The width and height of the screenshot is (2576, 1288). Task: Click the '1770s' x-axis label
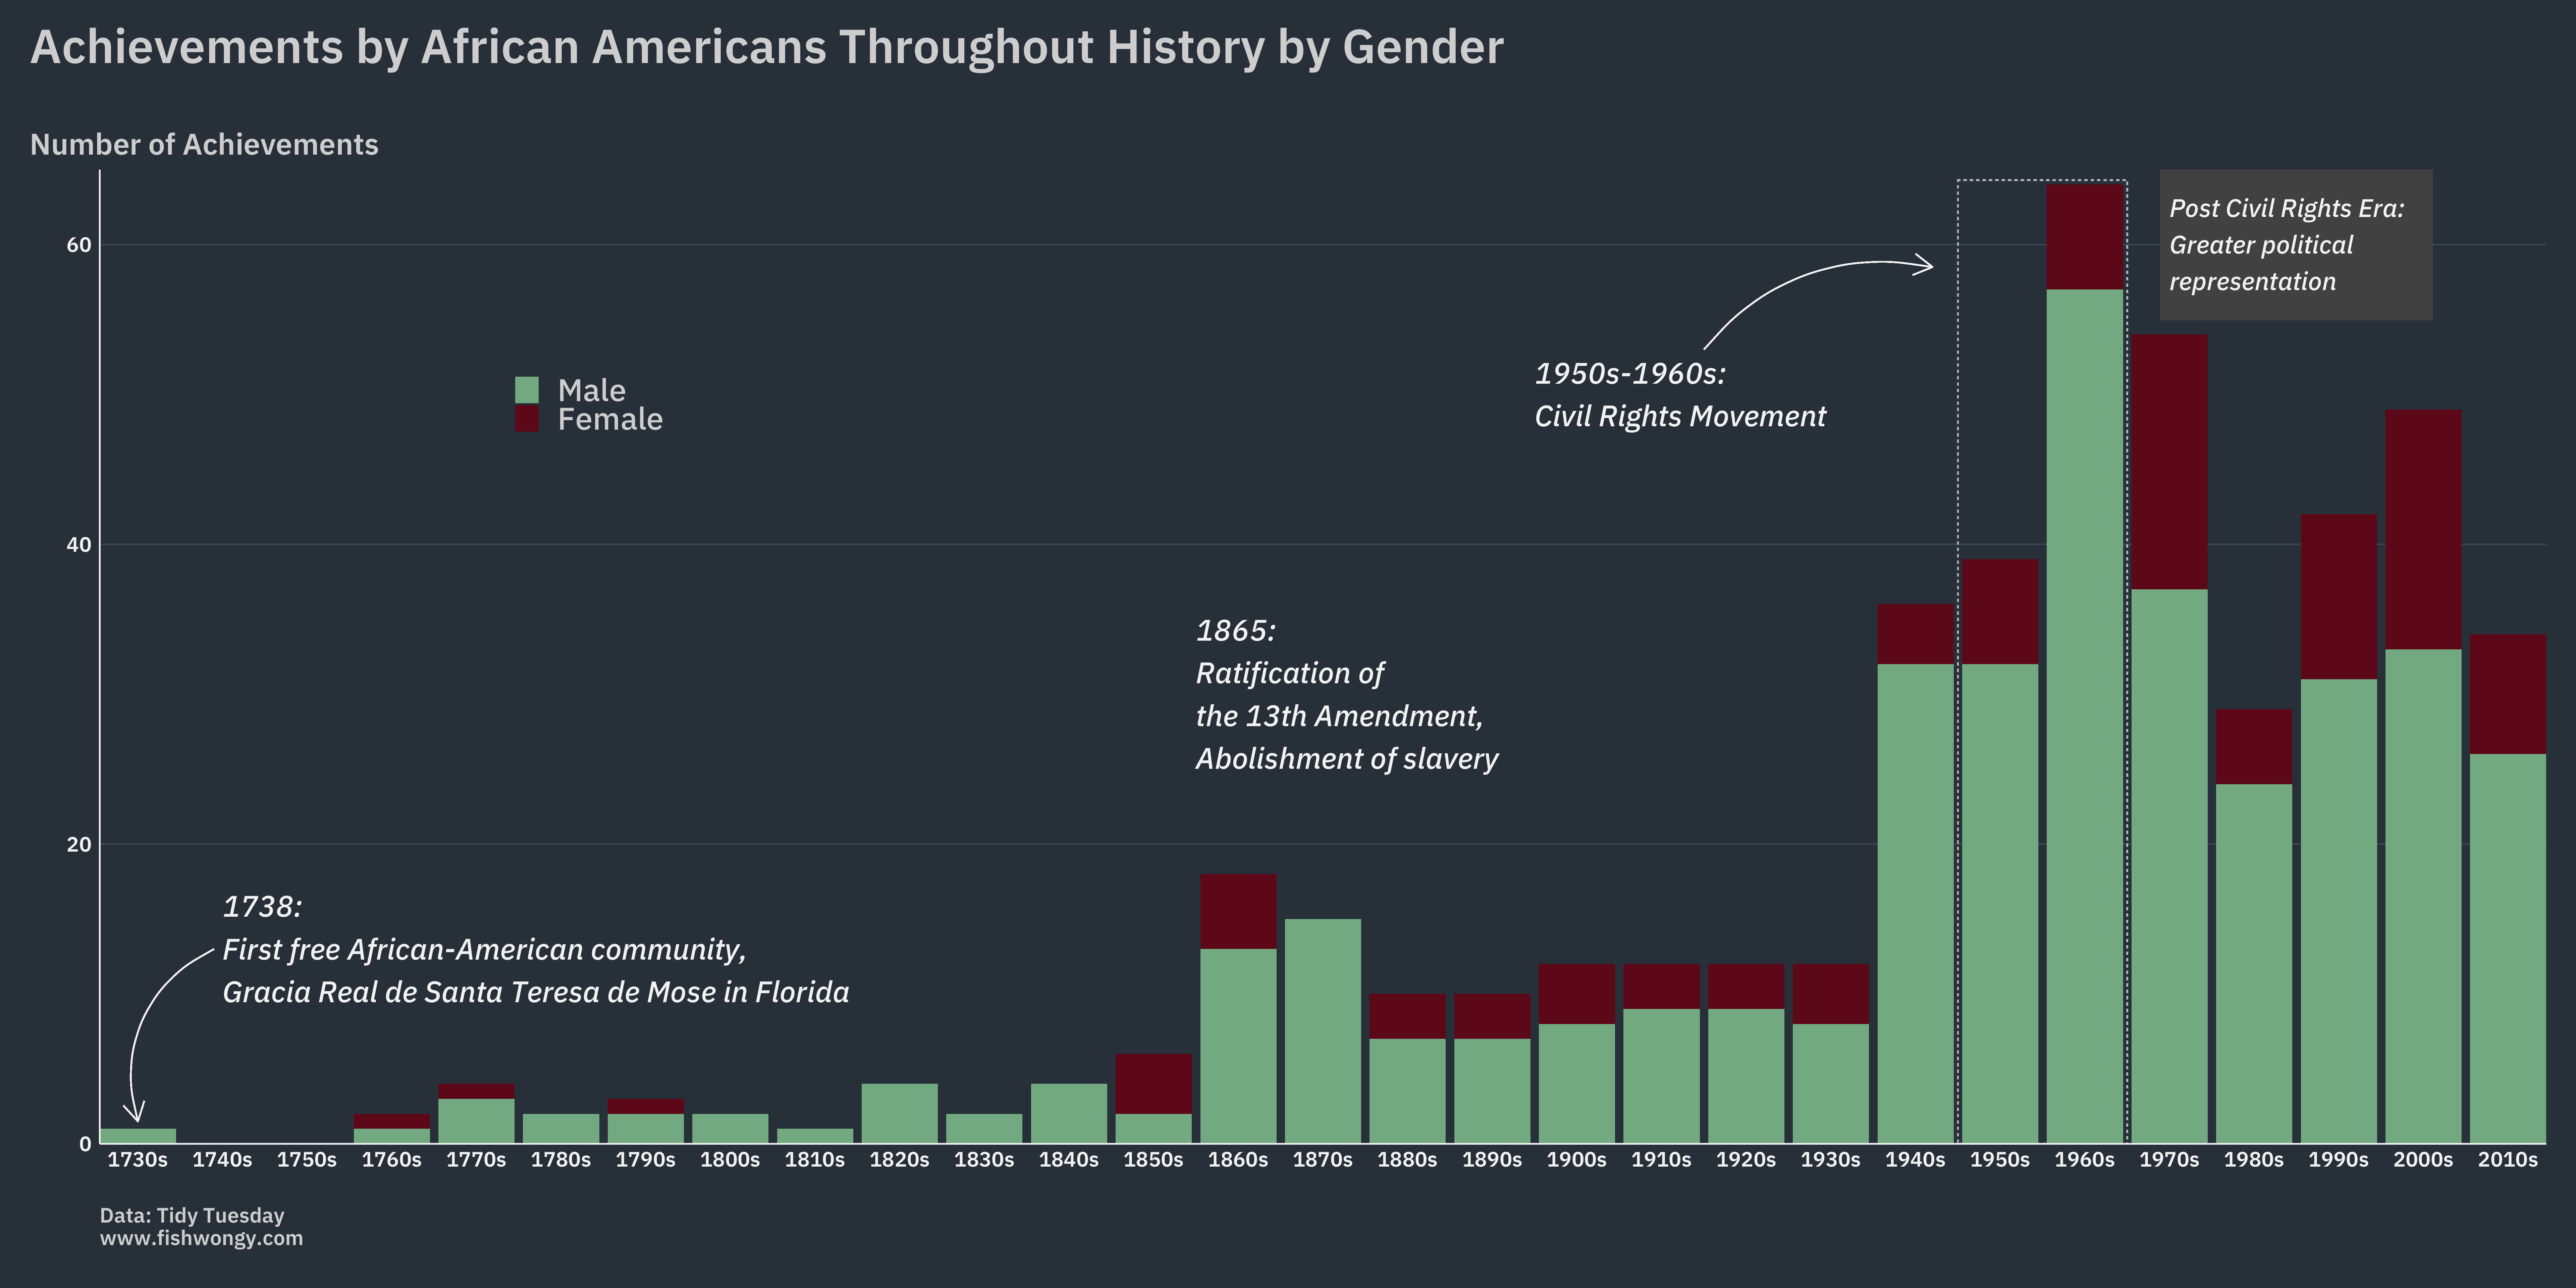(x=476, y=1160)
